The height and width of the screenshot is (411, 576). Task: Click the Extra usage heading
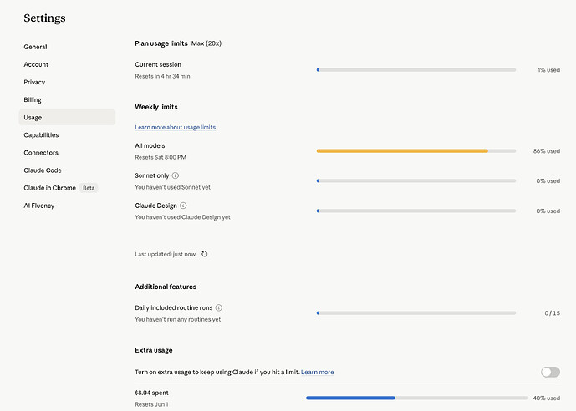pos(154,350)
